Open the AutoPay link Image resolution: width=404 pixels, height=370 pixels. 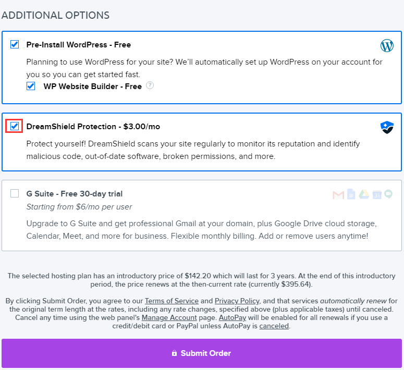tap(232, 318)
